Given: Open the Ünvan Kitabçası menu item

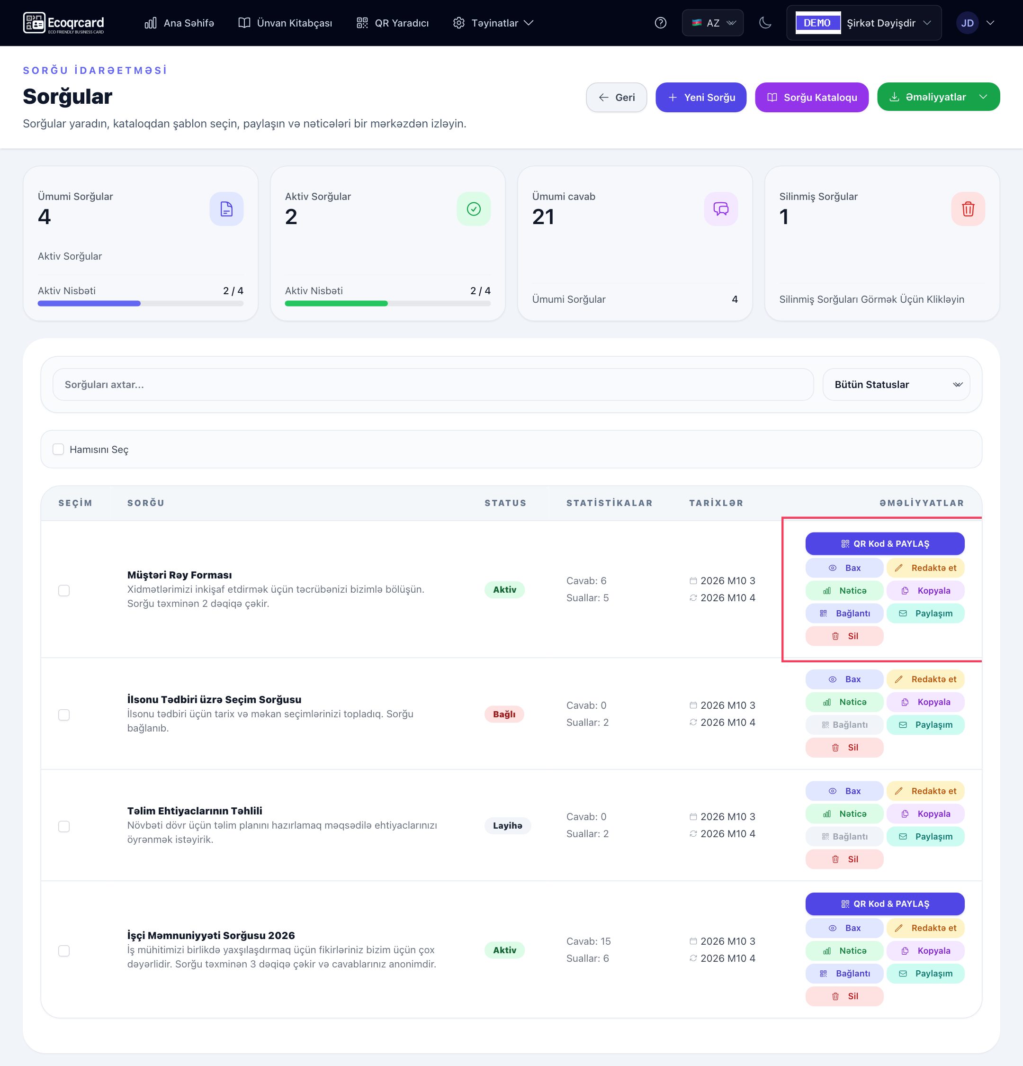Looking at the screenshot, I should pyautogui.click(x=285, y=23).
